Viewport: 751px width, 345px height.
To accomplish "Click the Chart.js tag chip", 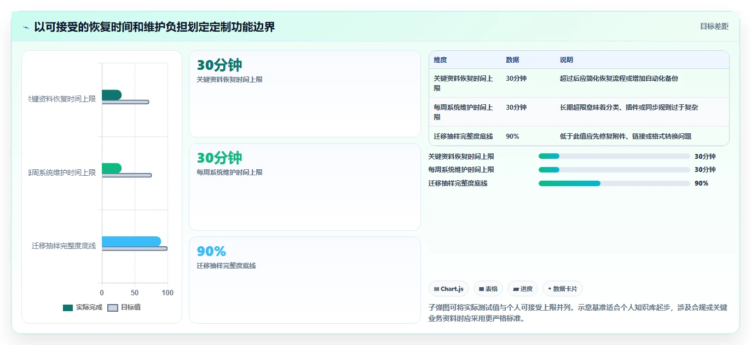I will (x=449, y=289).
